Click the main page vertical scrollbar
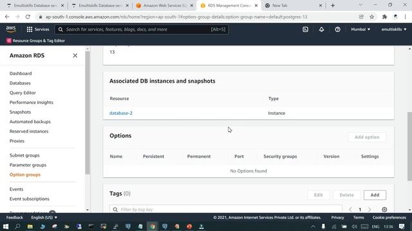Screen dimensions: 412x231 coord(409,146)
